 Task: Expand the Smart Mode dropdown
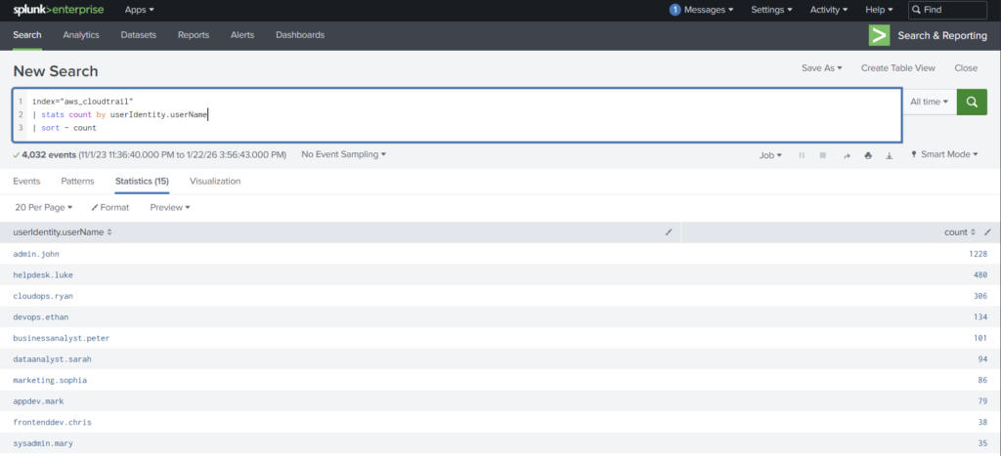(x=944, y=154)
